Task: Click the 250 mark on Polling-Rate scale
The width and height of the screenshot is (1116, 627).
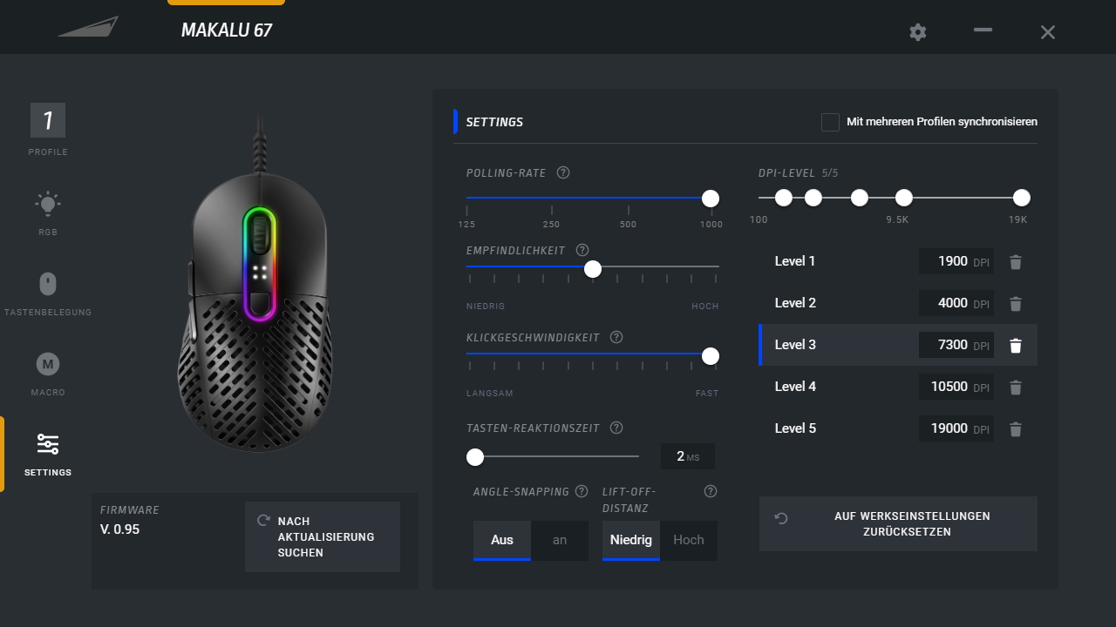Action: pyautogui.click(x=551, y=225)
